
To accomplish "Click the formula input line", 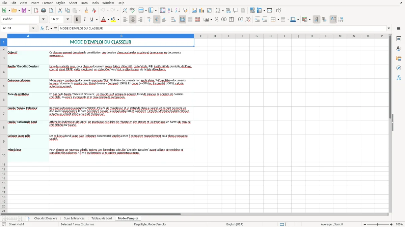I will pos(222,29).
